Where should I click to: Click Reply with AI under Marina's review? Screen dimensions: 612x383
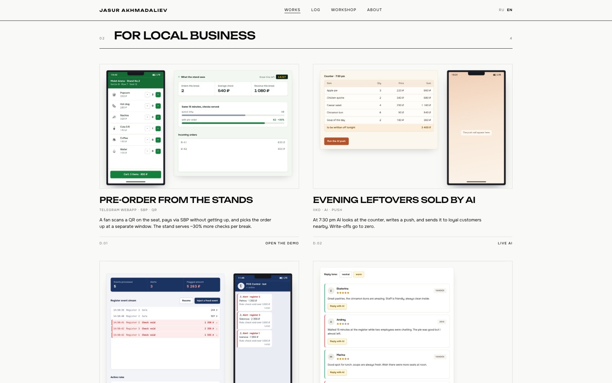[337, 372]
